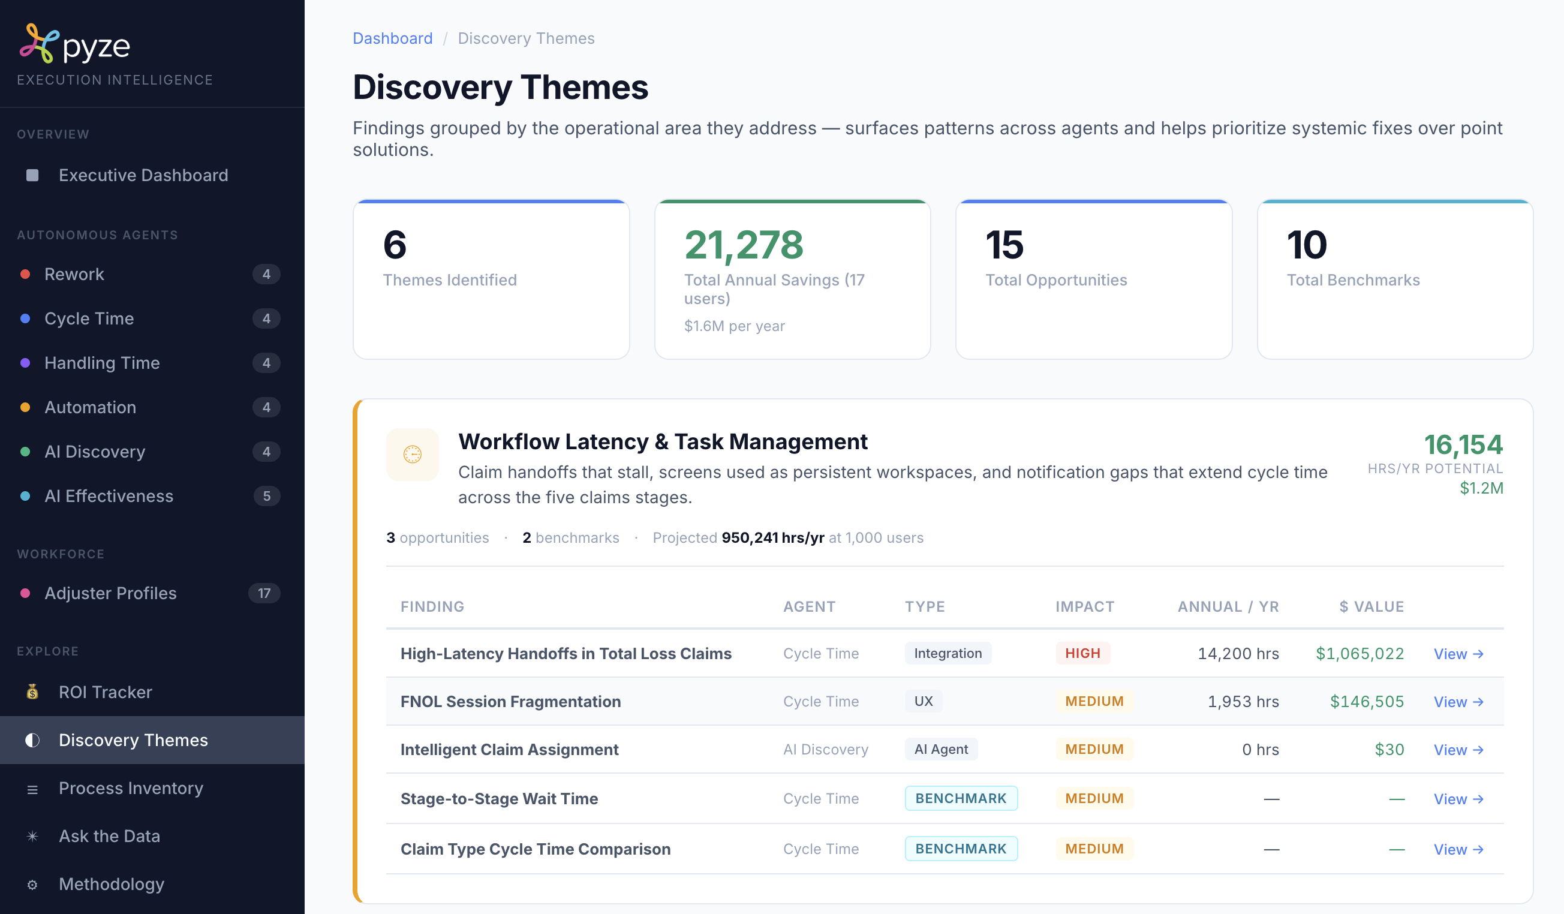Screen dimensions: 1564x914
Task: Click the '3 opportunities' summary label
Action: point(438,537)
